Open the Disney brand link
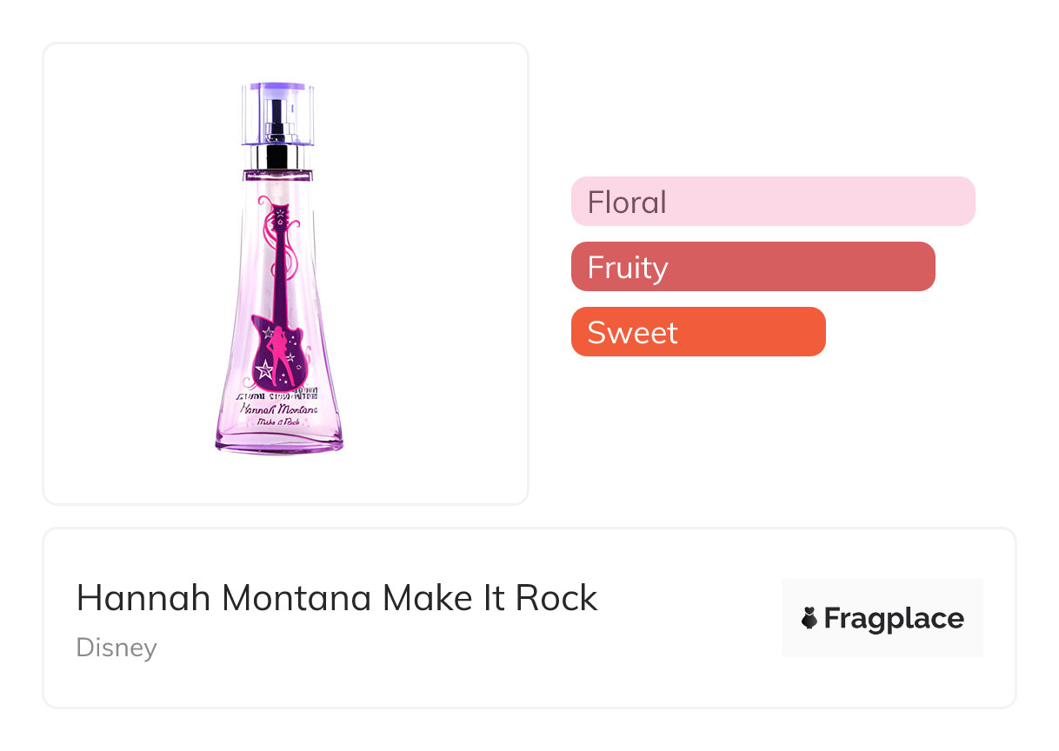This screenshot has width=1059, height=751. point(117,648)
